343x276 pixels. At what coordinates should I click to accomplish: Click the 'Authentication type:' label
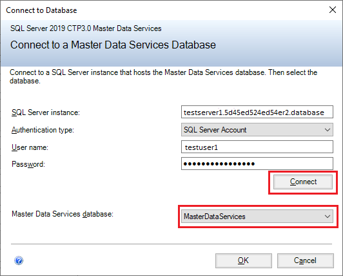point(43,130)
